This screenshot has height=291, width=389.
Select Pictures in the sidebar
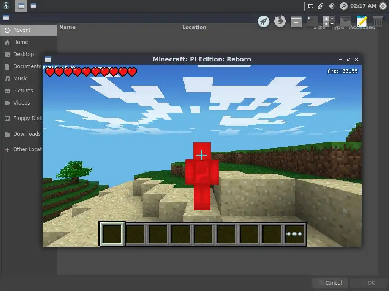click(22, 91)
